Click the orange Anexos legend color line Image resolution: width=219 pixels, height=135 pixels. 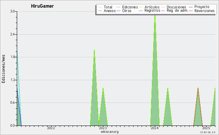click(x=100, y=11)
